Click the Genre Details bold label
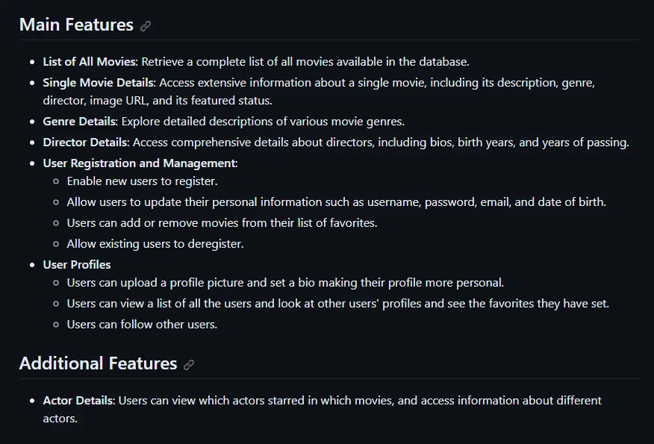The width and height of the screenshot is (654, 444). click(80, 121)
